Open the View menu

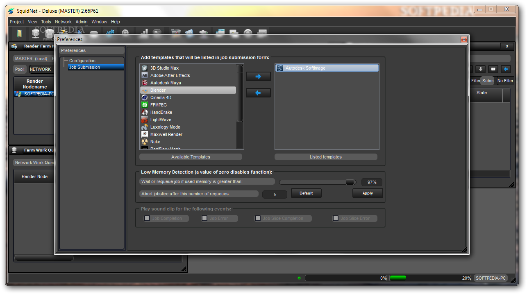click(x=32, y=22)
